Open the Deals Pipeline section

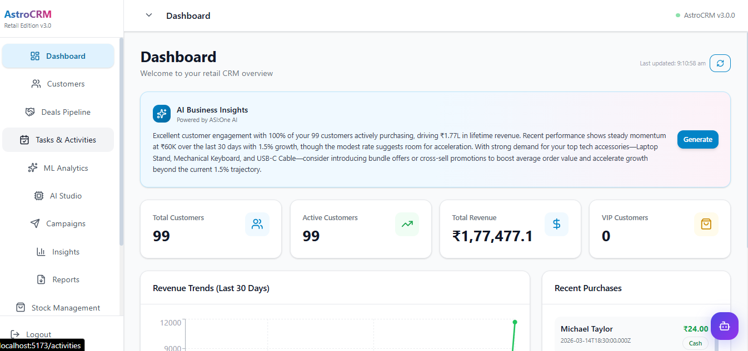pos(58,112)
